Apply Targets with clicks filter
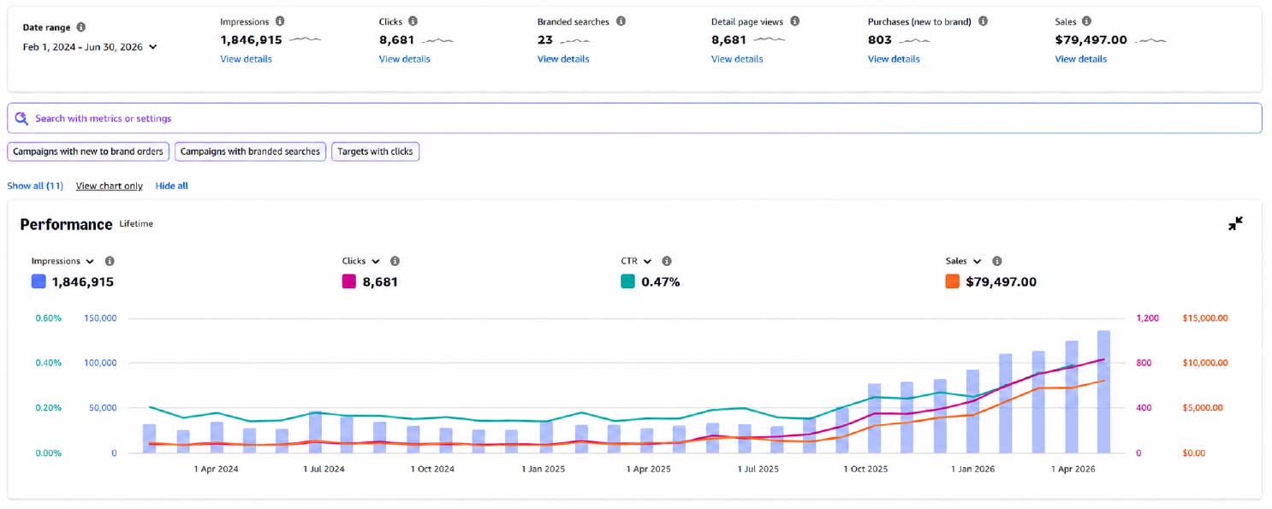1272x509 pixels. coord(375,151)
